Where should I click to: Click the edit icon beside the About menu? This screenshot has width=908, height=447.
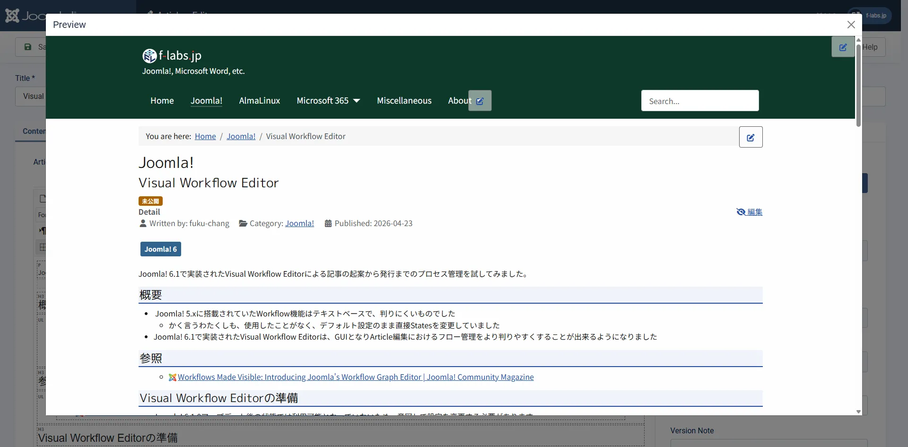coord(480,101)
